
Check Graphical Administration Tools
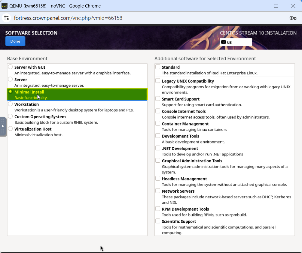[158, 161]
